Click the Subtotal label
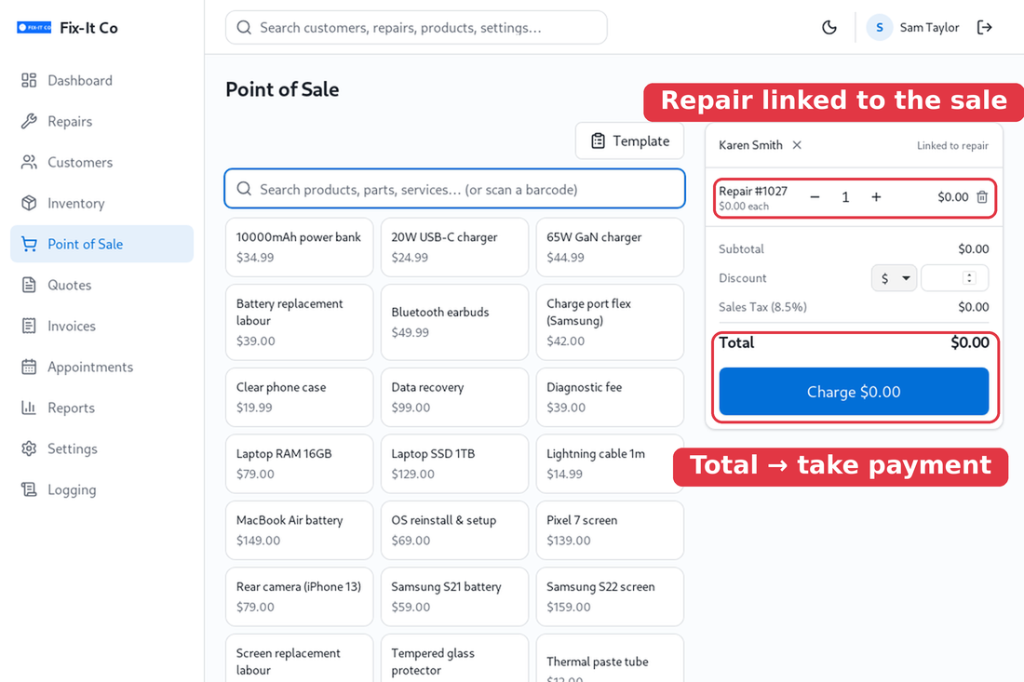This screenshot has height=682, width=1024. tap(741, 248)
